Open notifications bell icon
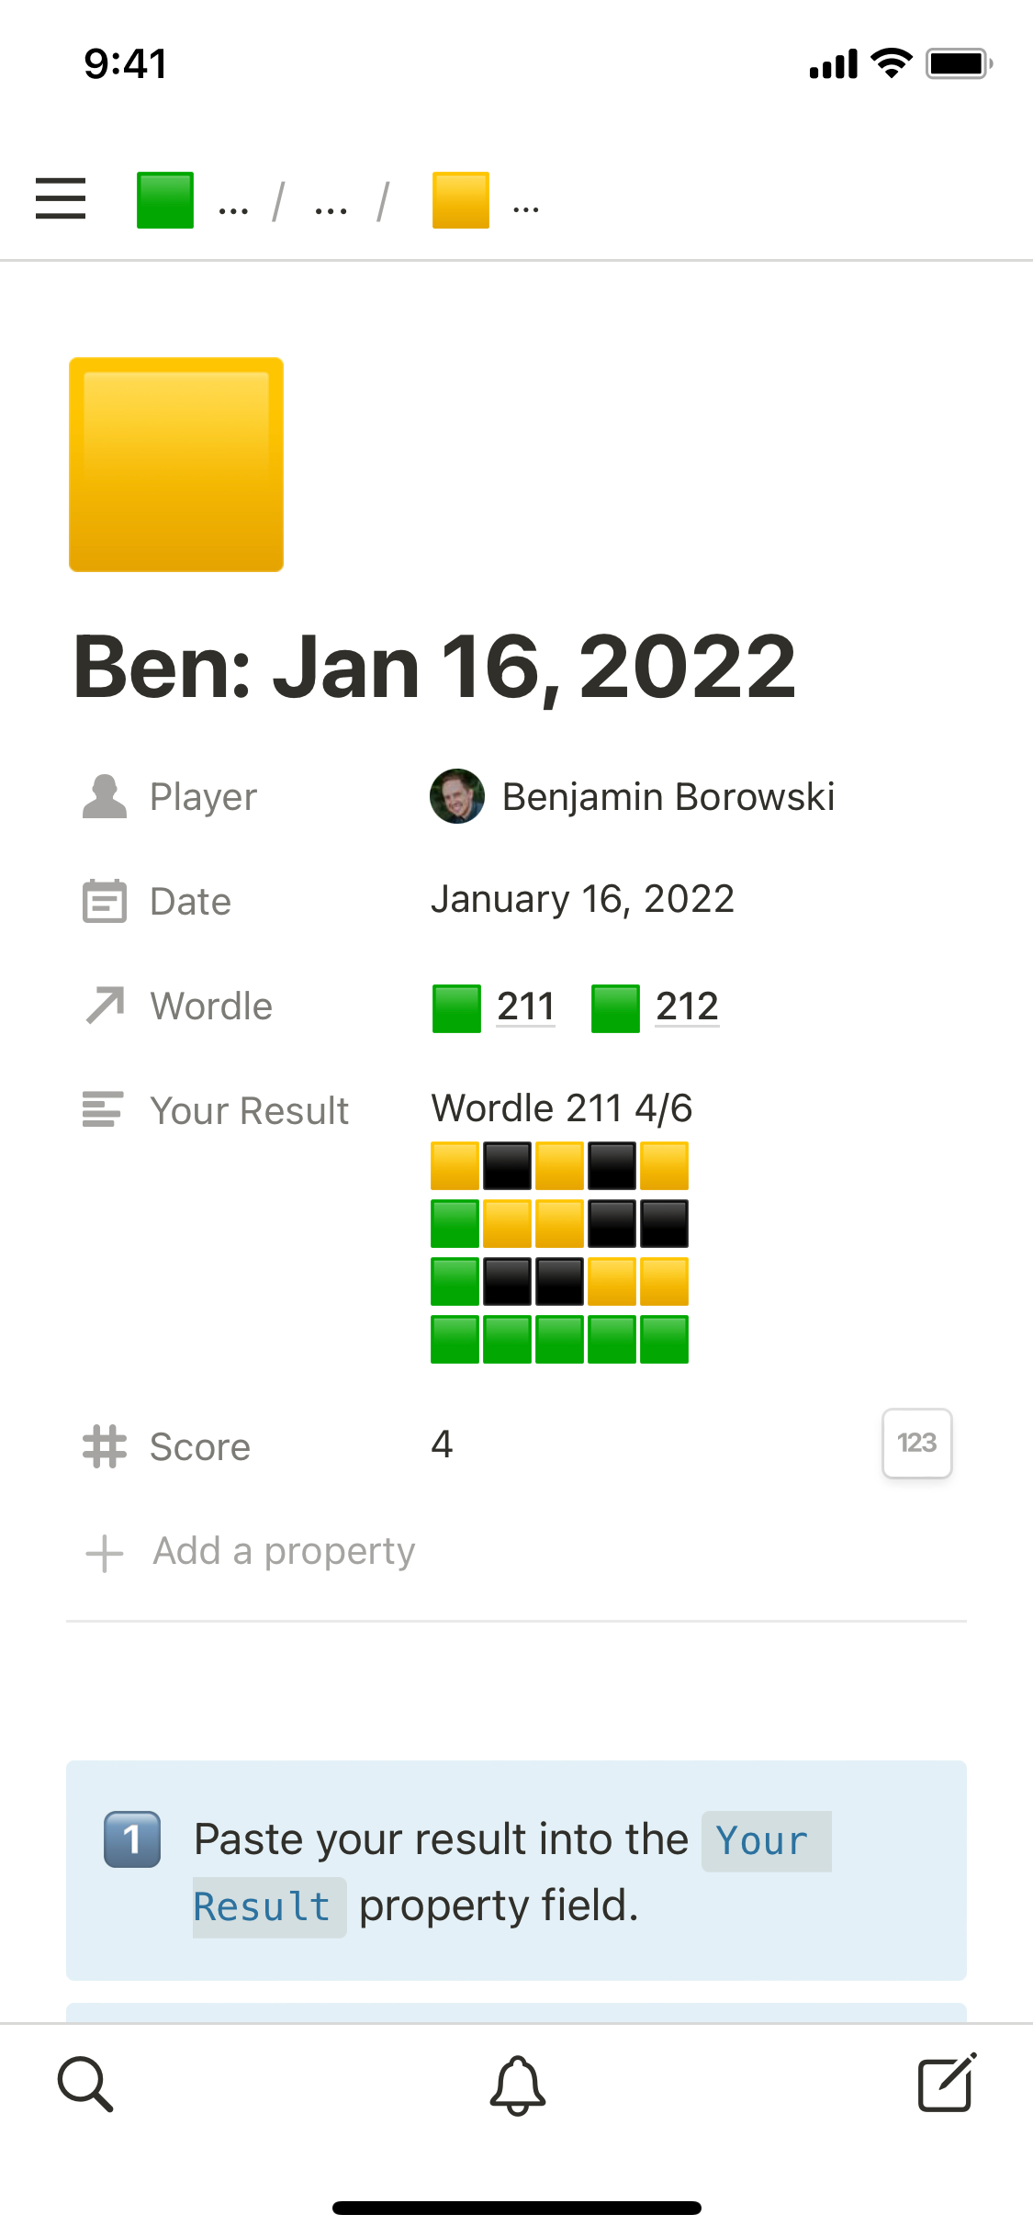 (x=517, y=2085)
